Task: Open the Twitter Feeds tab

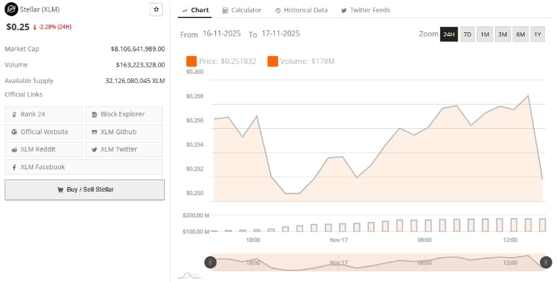Action: (x=365, y=10)
